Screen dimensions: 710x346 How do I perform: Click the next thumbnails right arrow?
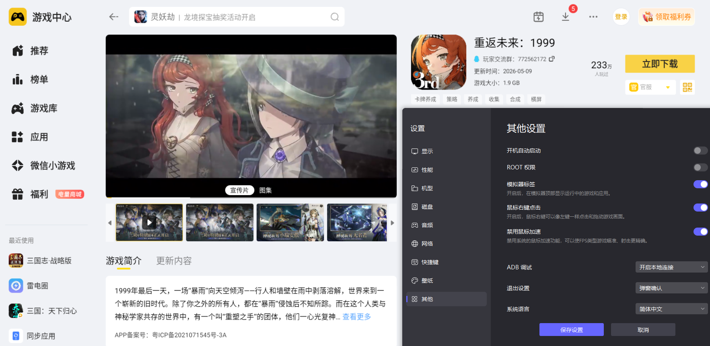coord(393,223)
